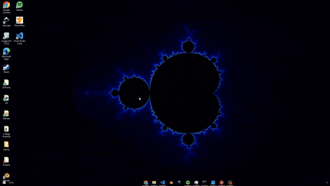Screen dimensions: 330x186
Task: Open File Explorer from the taskbar
Action: click(x=154, y=182)
